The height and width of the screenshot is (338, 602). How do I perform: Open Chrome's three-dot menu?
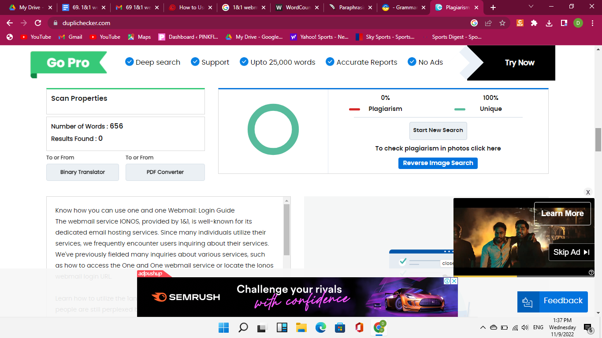point(593,23)
